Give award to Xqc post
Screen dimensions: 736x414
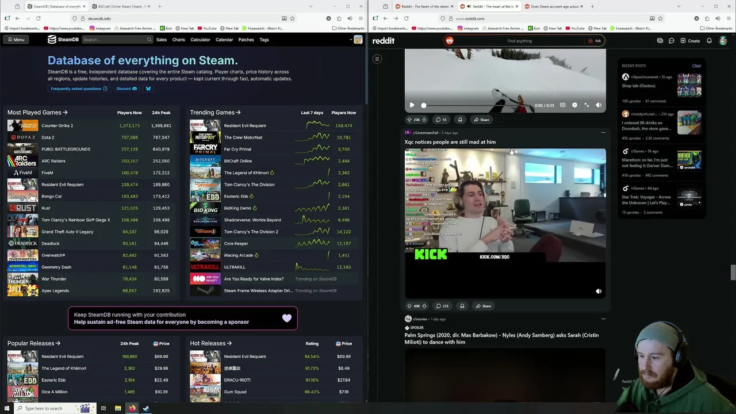(x=462, y=306)
